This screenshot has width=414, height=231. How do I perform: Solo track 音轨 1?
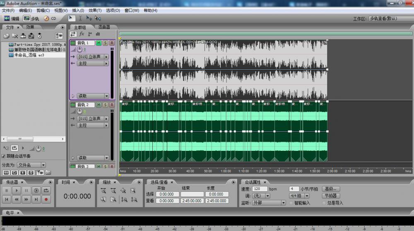(x=105, y=43)
